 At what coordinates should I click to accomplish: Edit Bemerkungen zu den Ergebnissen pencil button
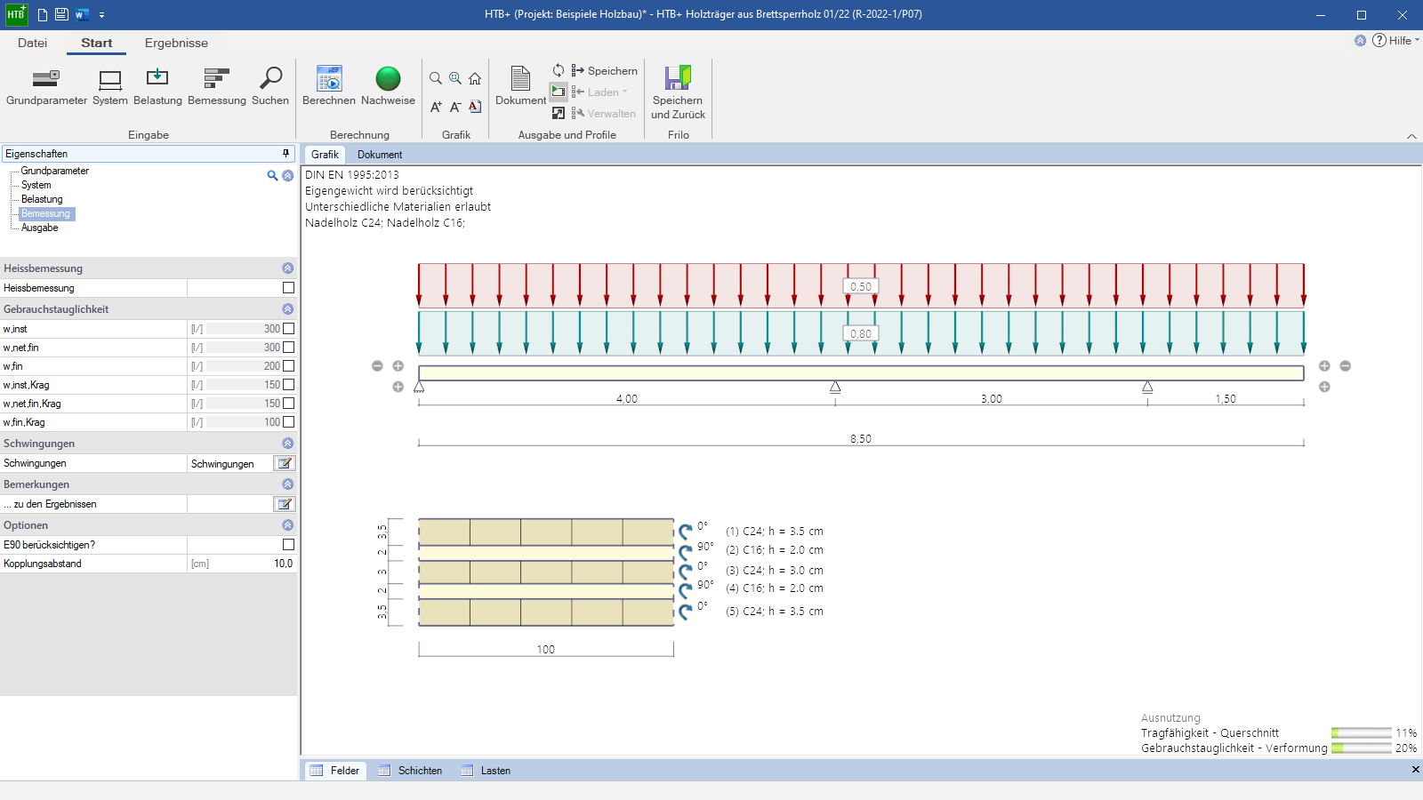(285, 504)
